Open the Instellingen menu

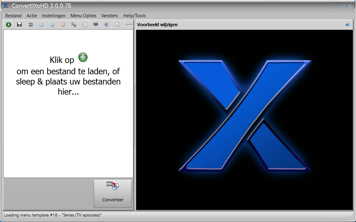[x=54, y=16]
